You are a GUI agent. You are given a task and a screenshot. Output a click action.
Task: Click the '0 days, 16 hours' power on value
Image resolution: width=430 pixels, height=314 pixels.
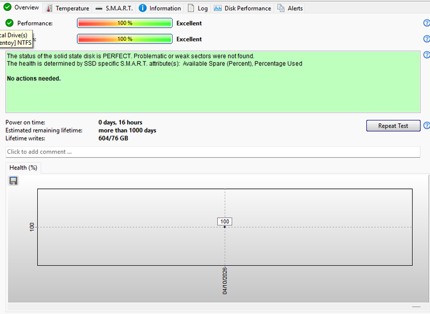pos(120,122)
